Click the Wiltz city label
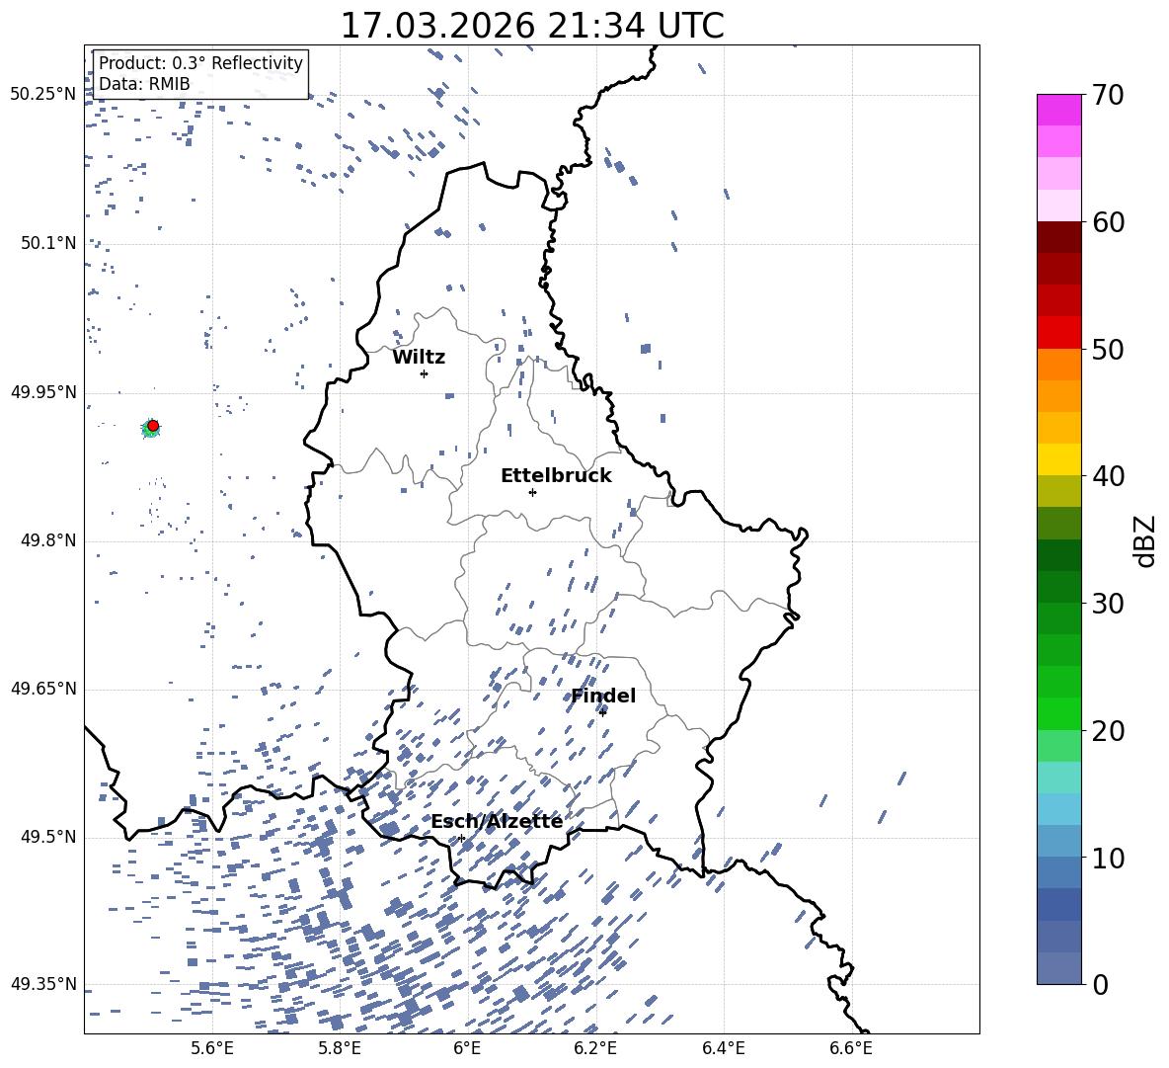1169x1068 pixels. (x=419, y=358)
